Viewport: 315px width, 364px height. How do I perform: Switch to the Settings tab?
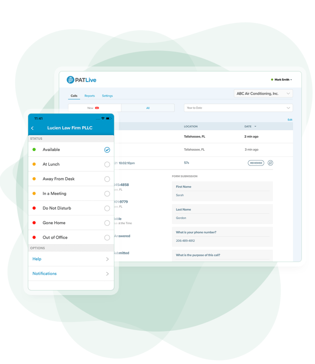(107, 96)
